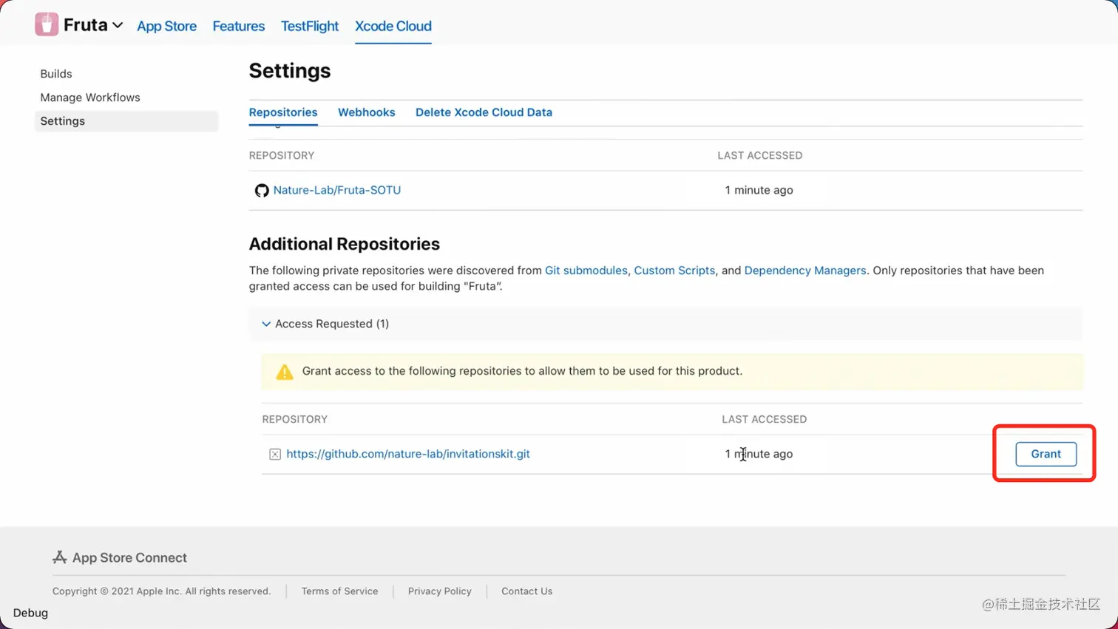Switch to the TestFlight tab
This screenshot has width=1118, height=629.
[x=309, y=26]
